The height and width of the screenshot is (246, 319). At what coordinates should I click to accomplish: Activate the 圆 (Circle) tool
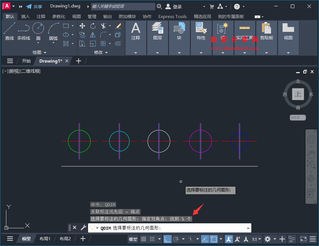click(x=38, y=28)
